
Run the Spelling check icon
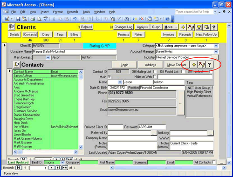tap(46, 19)
